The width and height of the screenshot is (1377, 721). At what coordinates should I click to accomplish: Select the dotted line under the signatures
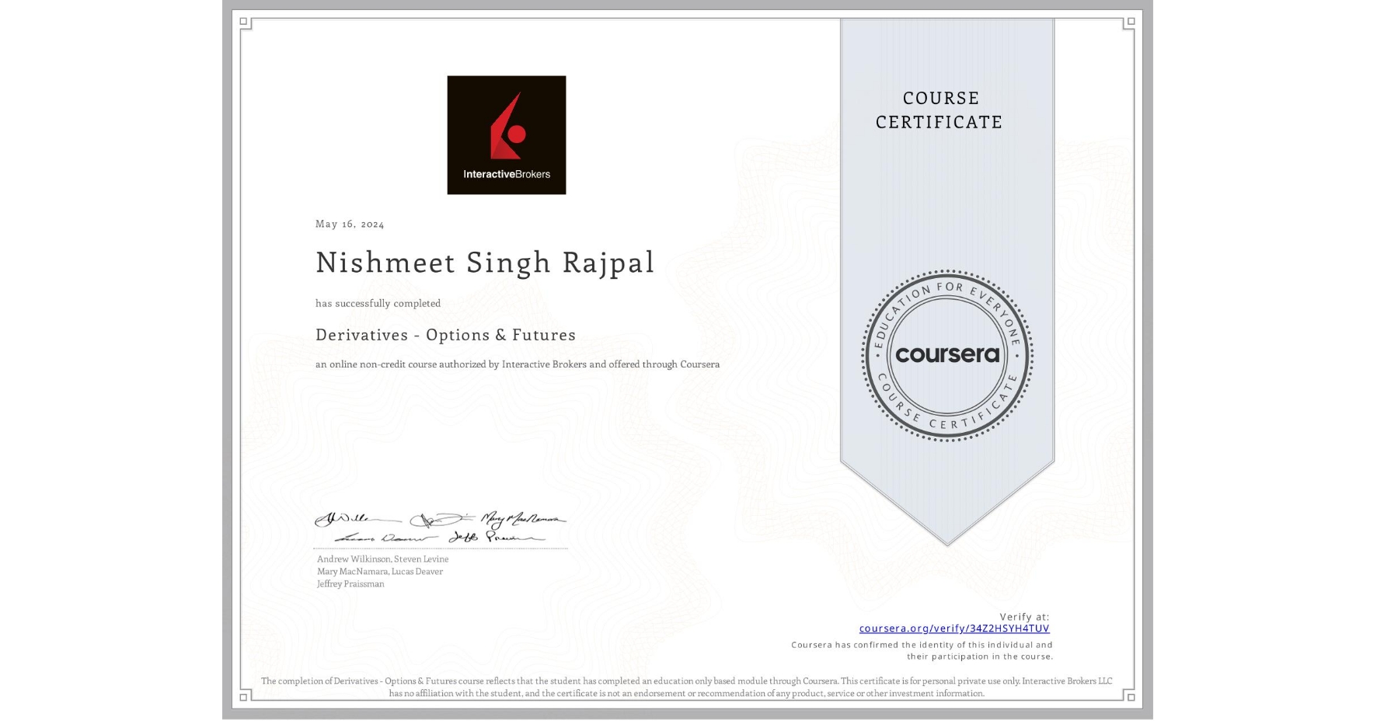[x=441, y=547]
